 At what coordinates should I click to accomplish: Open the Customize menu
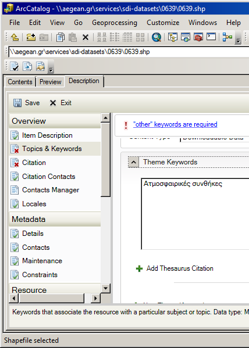click(x=163, y=23)
